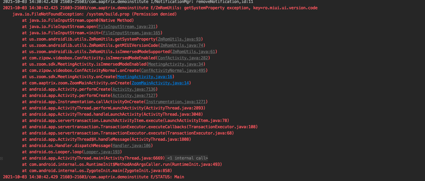Click the FileNotFoundException '/system/build.prop' line
This screenshot has width=425, height=181.
[95, 14]
